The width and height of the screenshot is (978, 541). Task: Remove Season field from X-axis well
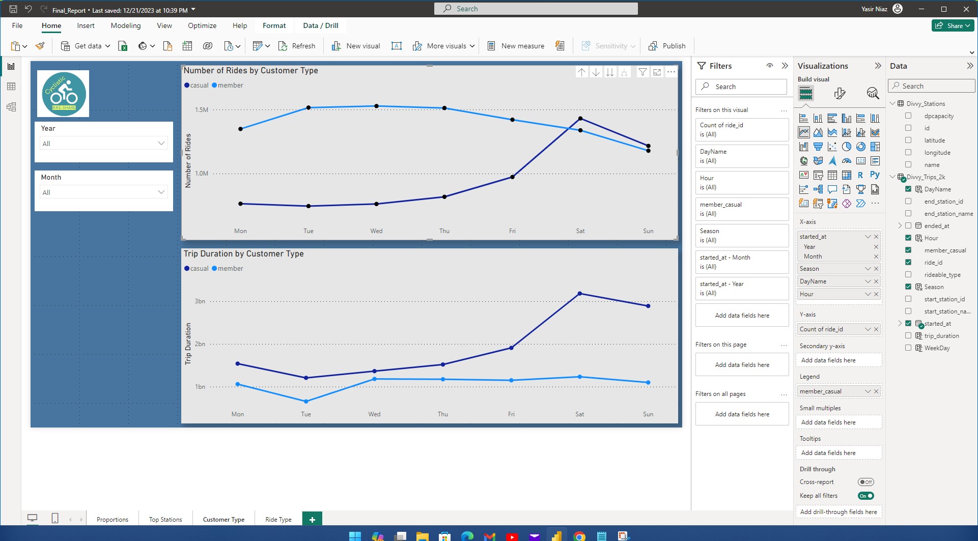click(876, 269)
